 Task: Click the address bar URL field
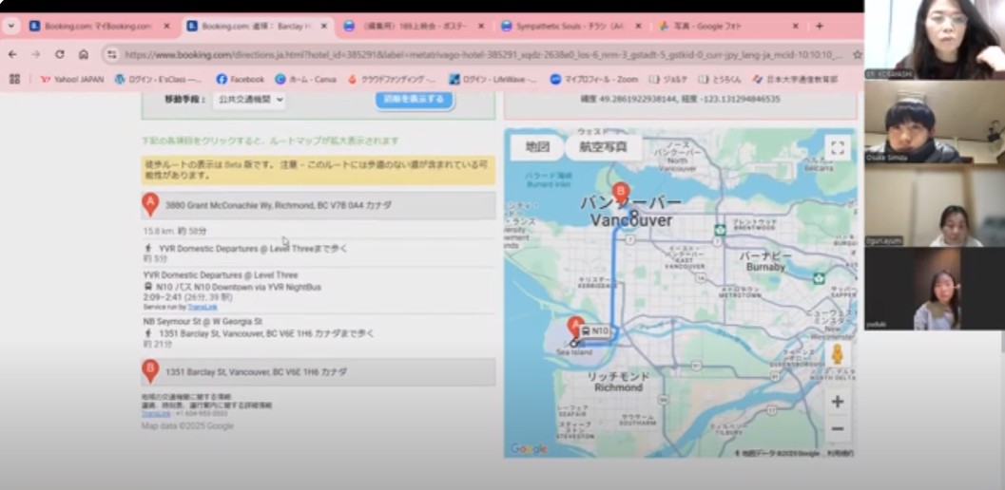point(475,55)
